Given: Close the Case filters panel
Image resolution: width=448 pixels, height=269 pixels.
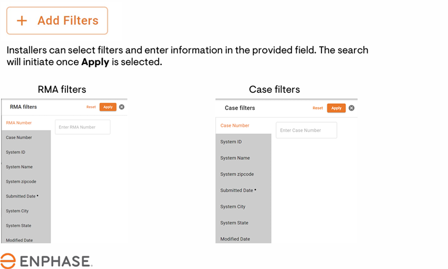Looking at the screenshot, I should point(352,108).
